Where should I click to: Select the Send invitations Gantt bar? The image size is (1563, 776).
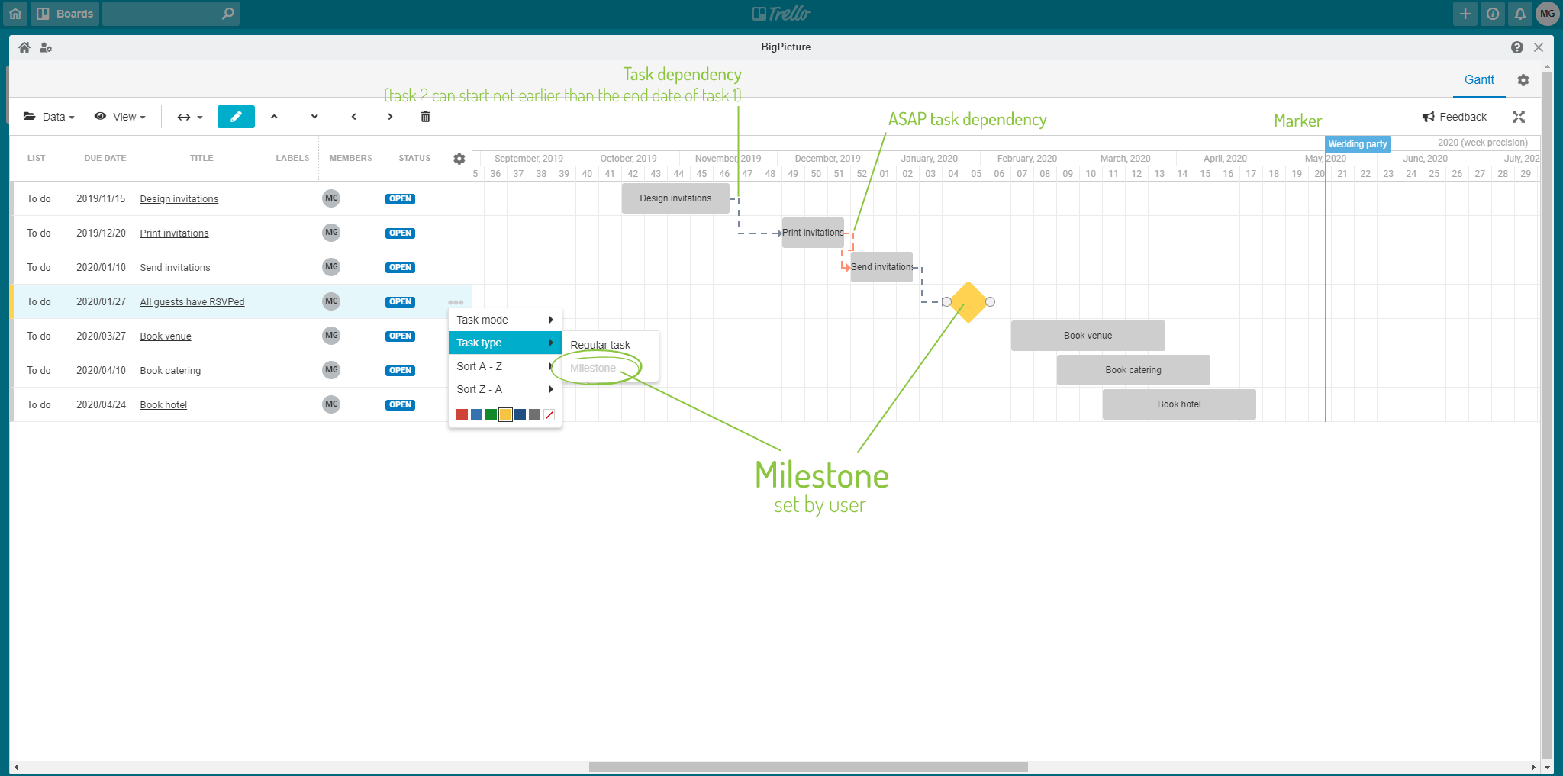(881, 267)
